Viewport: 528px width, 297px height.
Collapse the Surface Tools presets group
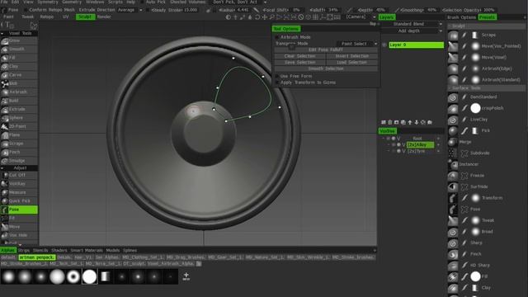click(450, 88)
